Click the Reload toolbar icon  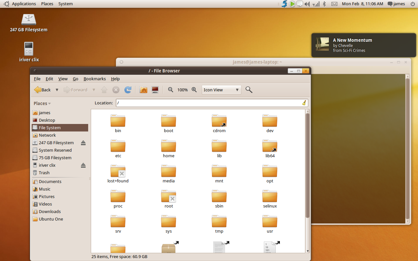128,90
